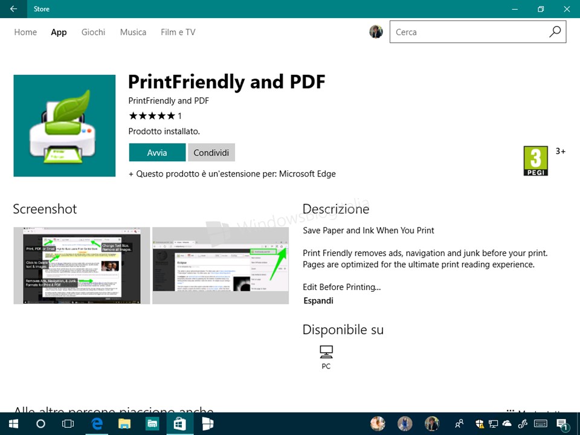Open the Musica tab

(x=133, y=32)
